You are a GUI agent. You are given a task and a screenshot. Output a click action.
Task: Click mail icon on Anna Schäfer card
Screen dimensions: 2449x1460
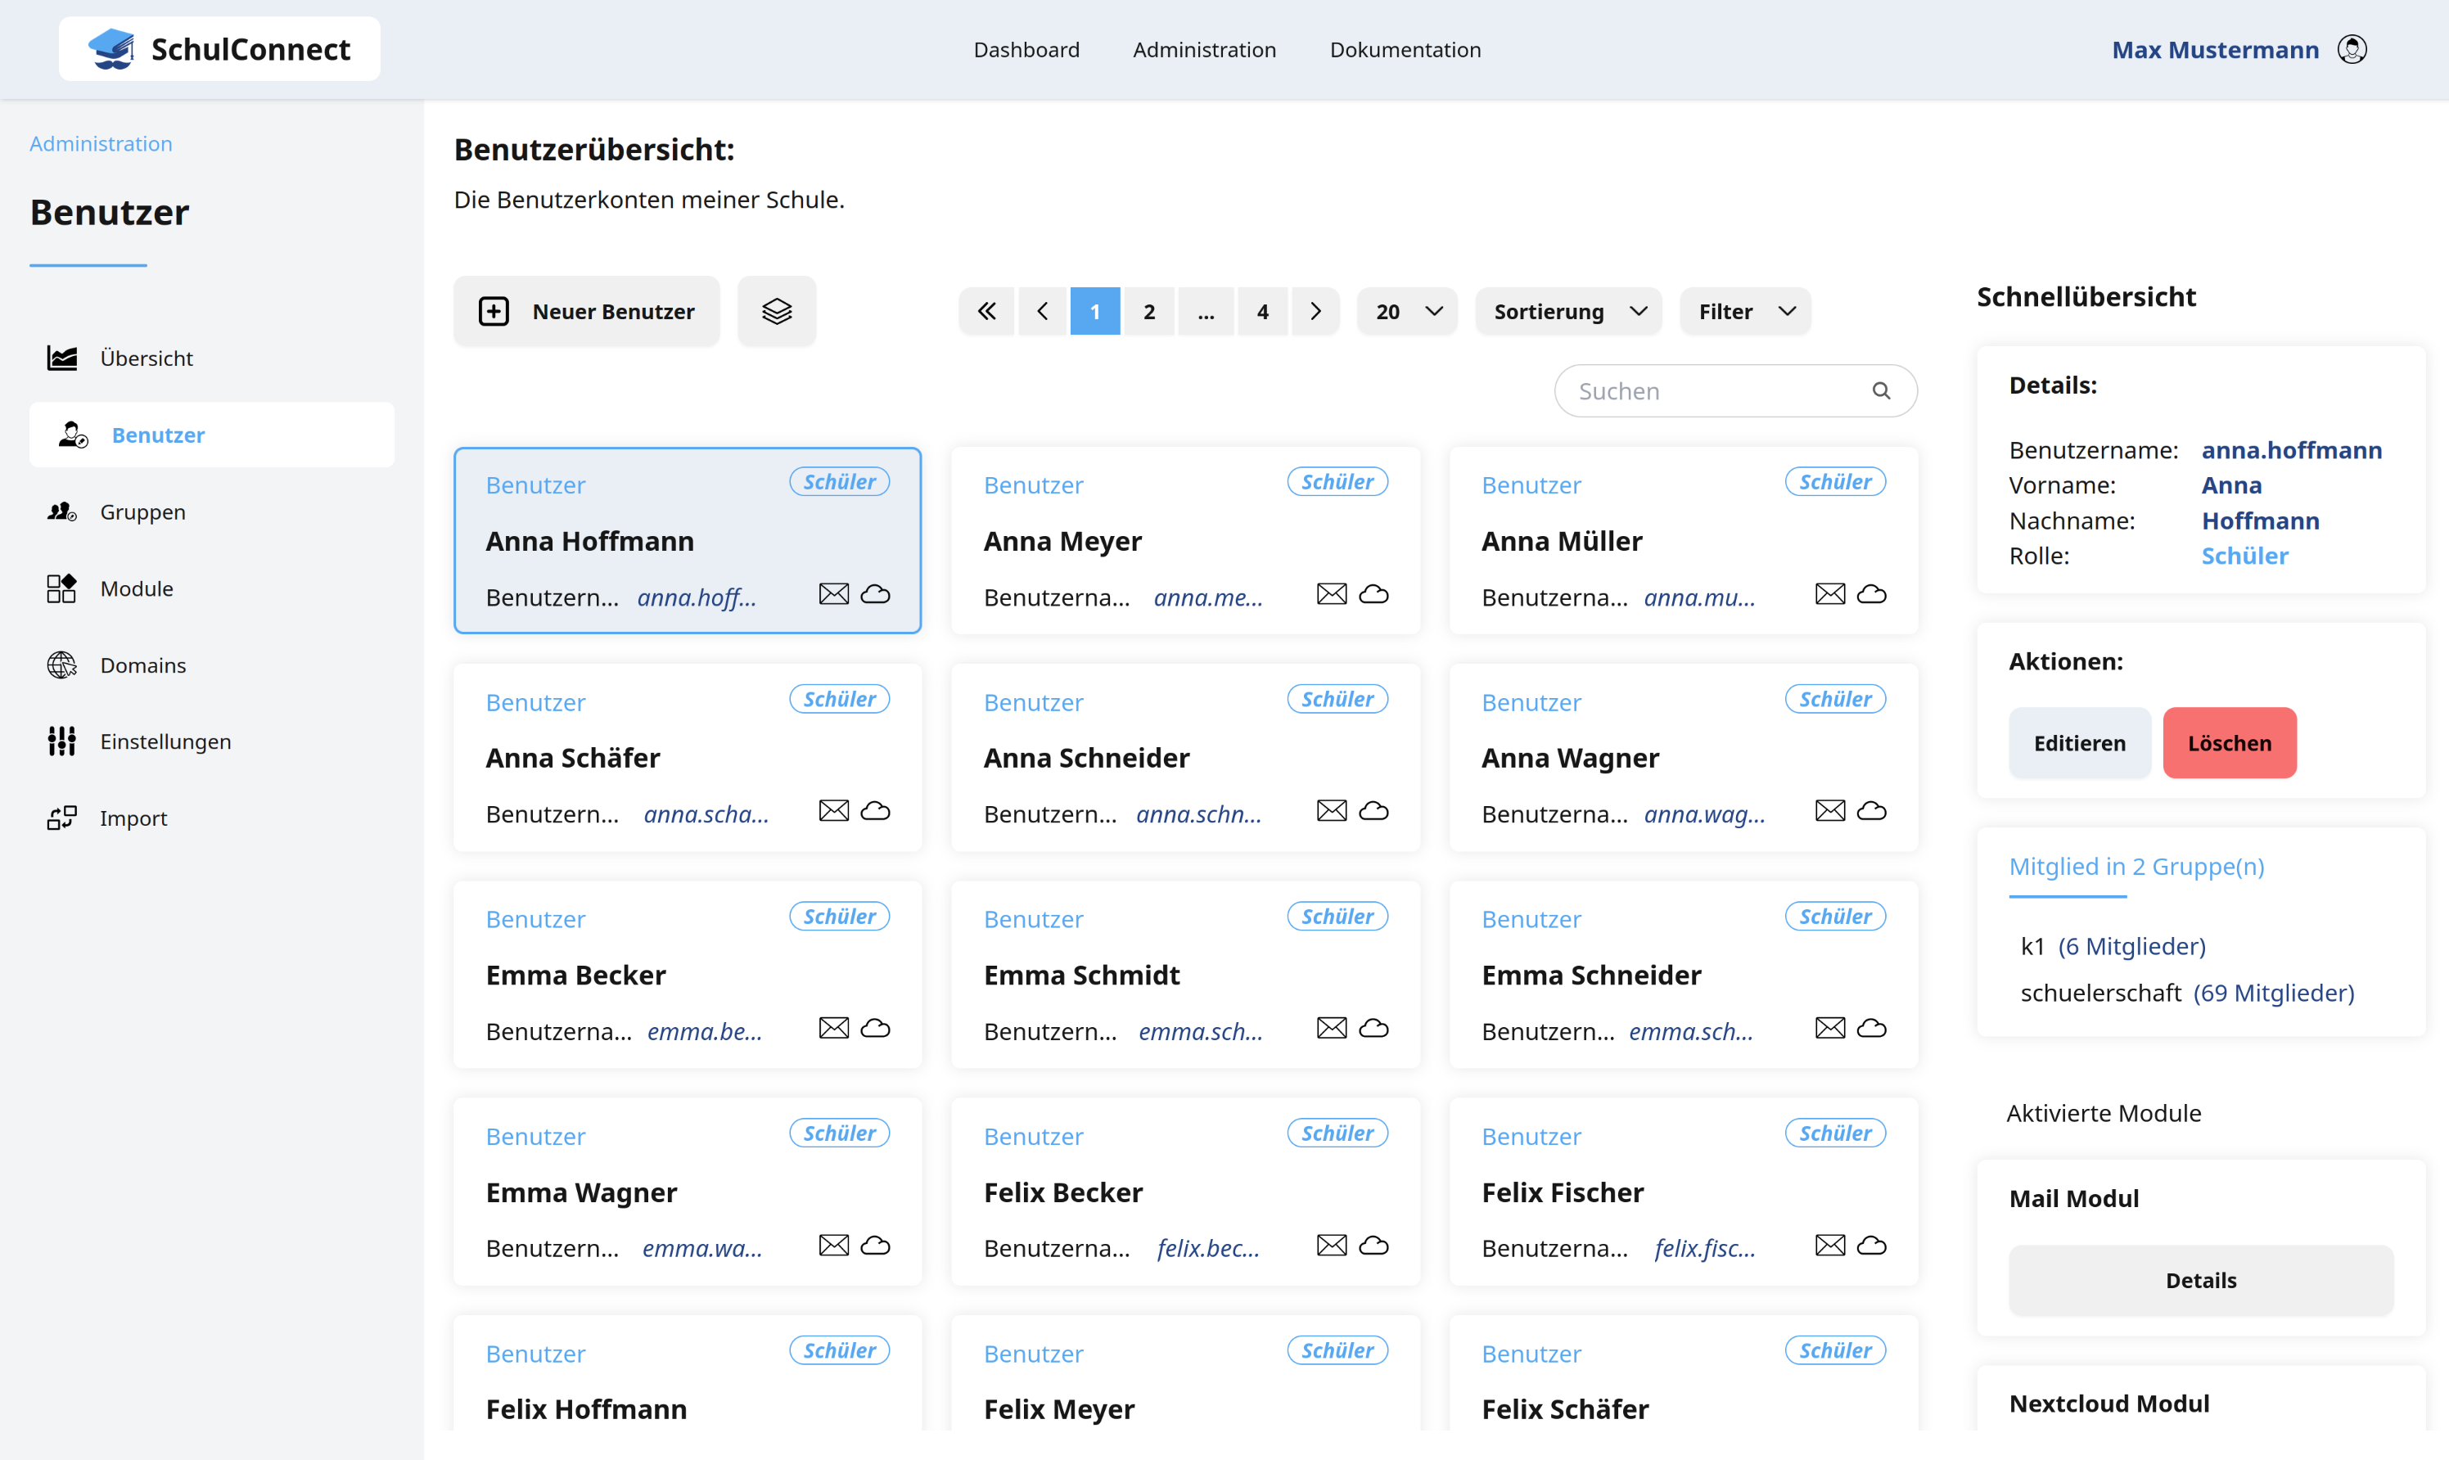(x=833, y=811)
